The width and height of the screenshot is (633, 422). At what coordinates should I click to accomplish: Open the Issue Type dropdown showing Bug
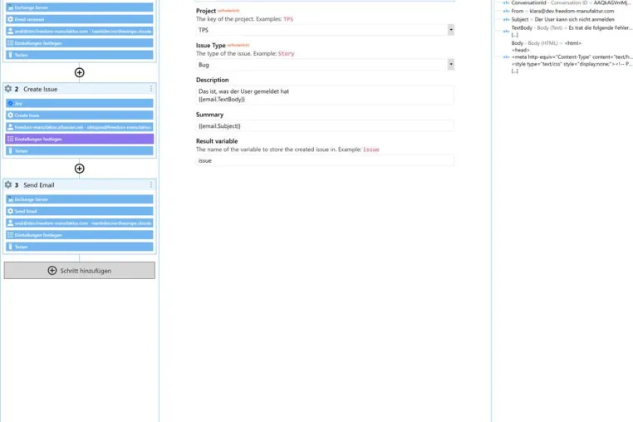coord(325,65)
